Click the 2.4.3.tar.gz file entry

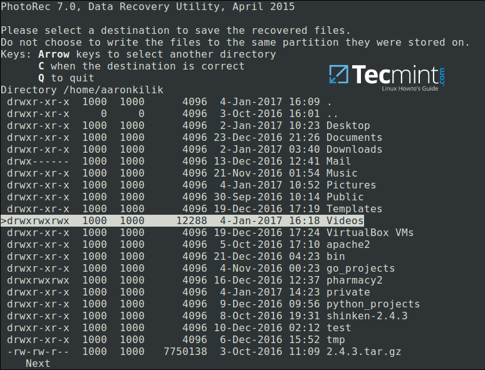tap(363, 352)
